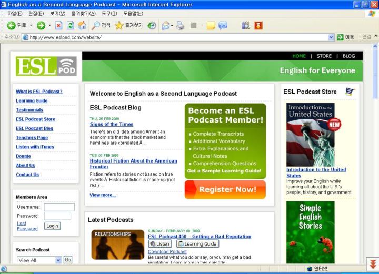Refresh the page using toolbar icon

[x=71, y=25]
